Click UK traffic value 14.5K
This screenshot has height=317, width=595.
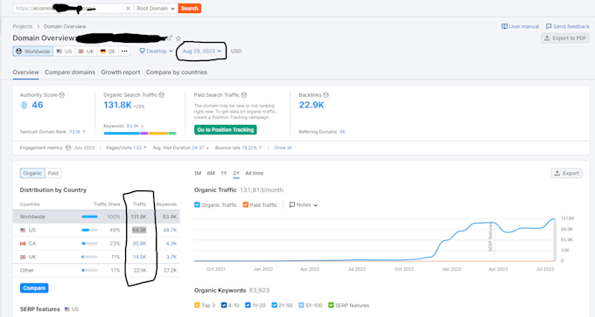click(140, 257)
